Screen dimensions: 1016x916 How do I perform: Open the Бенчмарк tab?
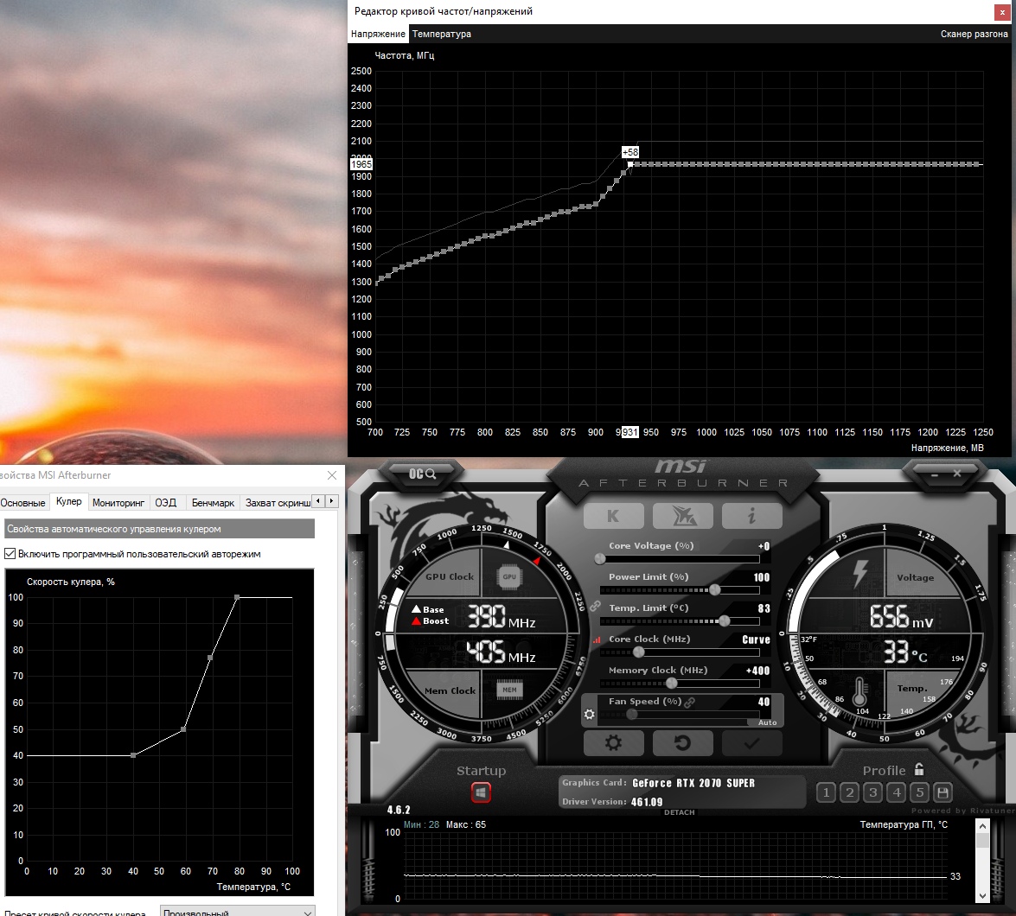(x=213, y=502)
